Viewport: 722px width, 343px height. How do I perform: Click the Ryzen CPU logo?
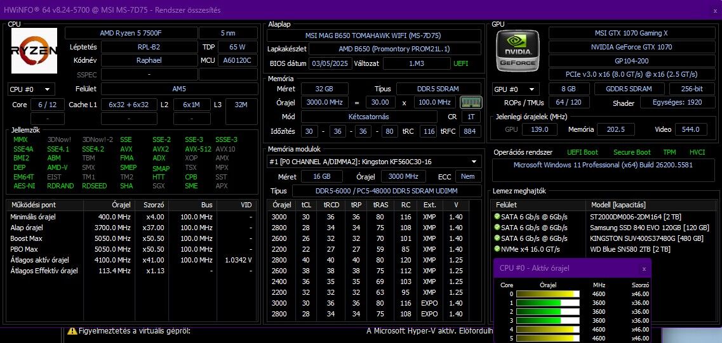pos(34,51)
